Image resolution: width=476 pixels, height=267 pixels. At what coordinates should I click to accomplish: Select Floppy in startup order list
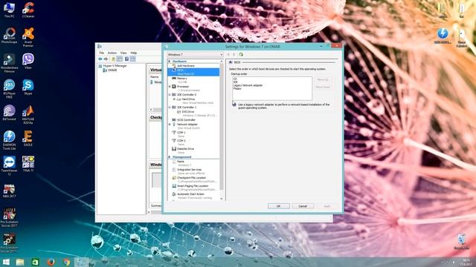coord(237,89)
